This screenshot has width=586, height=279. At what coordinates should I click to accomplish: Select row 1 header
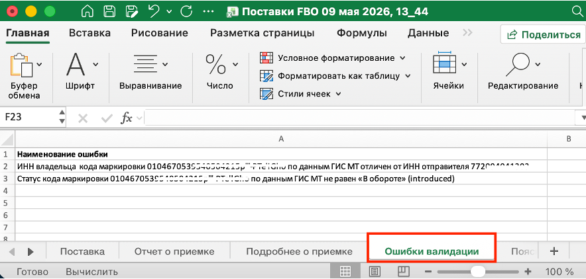tap(7, 154)
